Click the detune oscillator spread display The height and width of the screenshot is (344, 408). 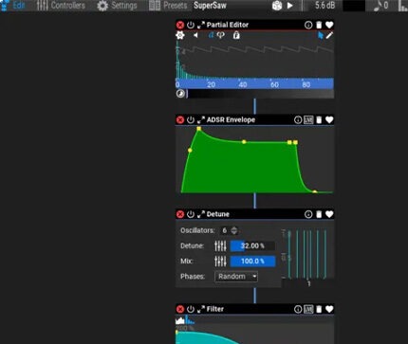307,254
